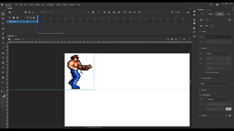Expand the Filters section
The image size is (234, 131).
pyautogui.click(x=200, y=115)
